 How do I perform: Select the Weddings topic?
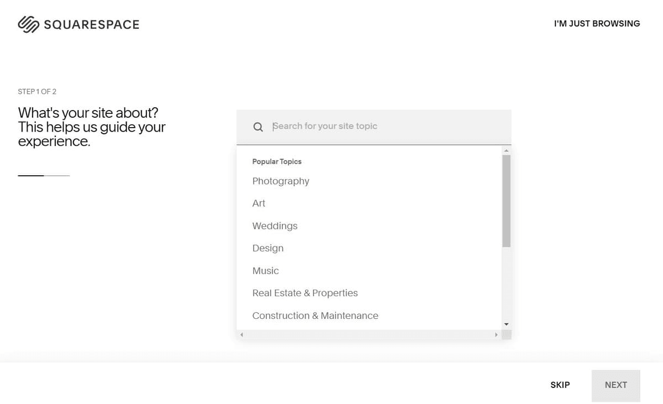[275, 225]
